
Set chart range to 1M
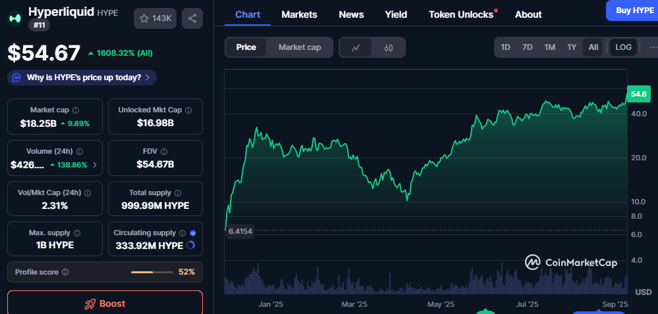point(550,47)
